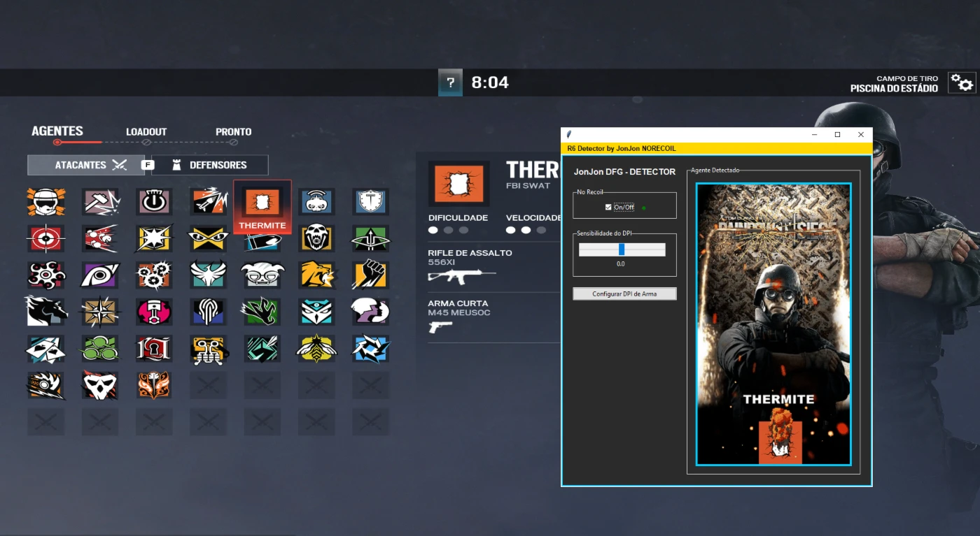Select Capitão's green crossbow icon

pos(370,238)
